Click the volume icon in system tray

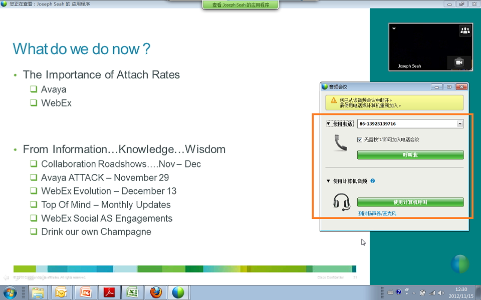pos(441,292)
